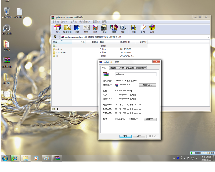215x172 pixels.
Task: Select the Recycle Bin desktop icon
Action: (7, 13)
